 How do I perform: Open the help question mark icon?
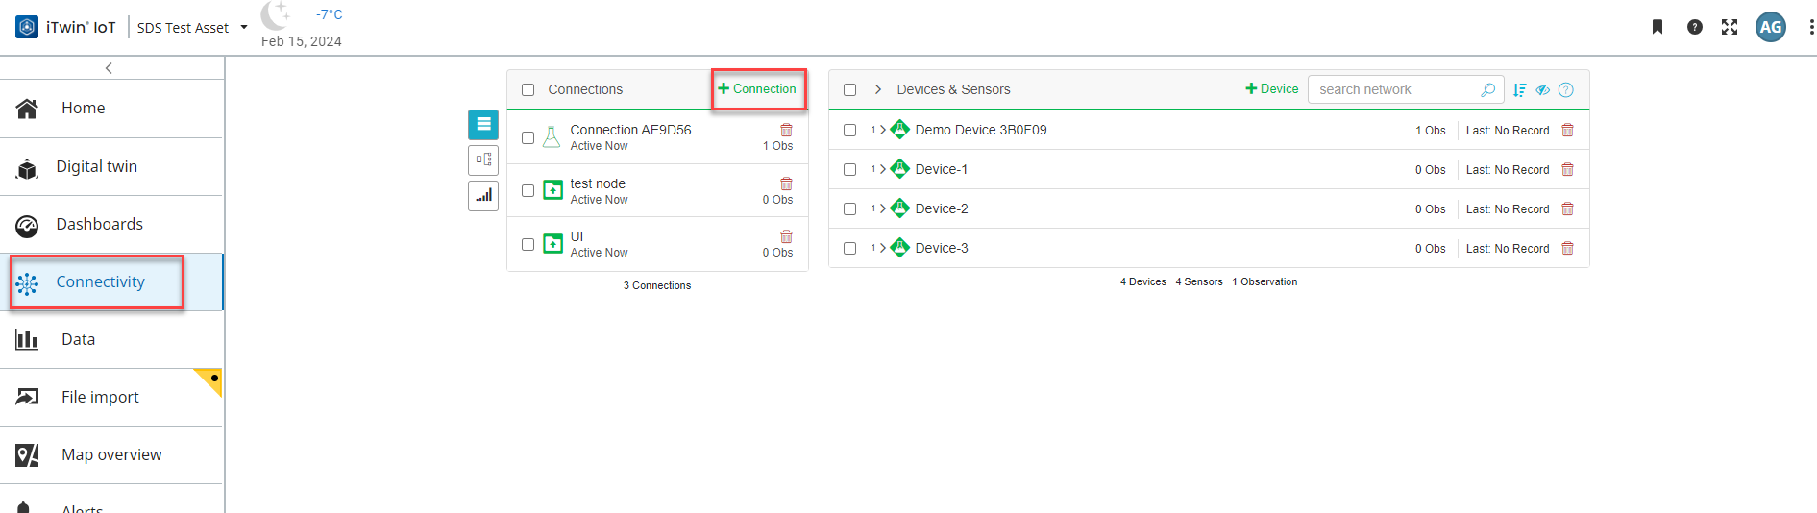coord(1695,27)
